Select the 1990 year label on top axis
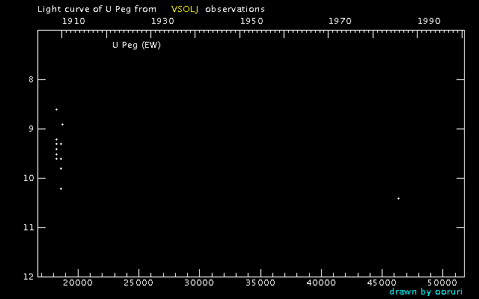This screenshot has width=479, height=299. (430, 22)
